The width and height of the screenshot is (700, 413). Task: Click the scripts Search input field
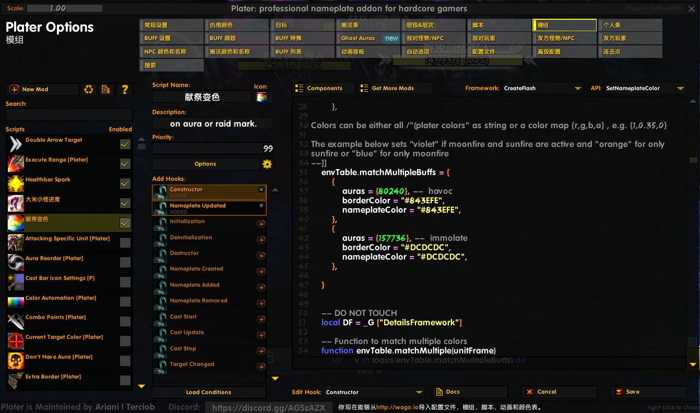coord(69,115)
